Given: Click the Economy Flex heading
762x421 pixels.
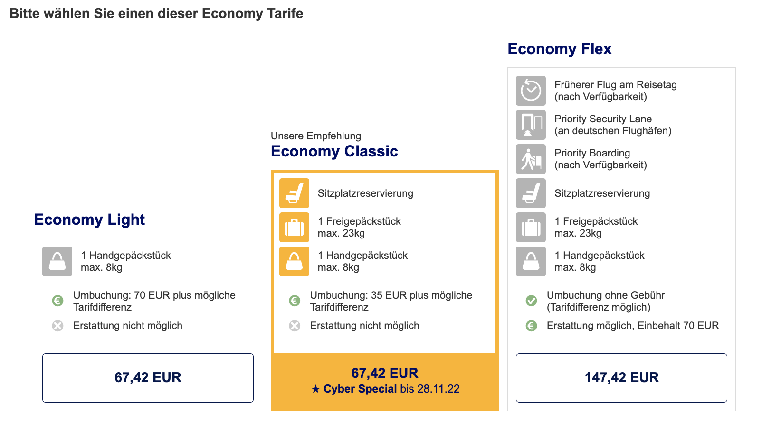Looking at the screenshot, I should point(560,49).
